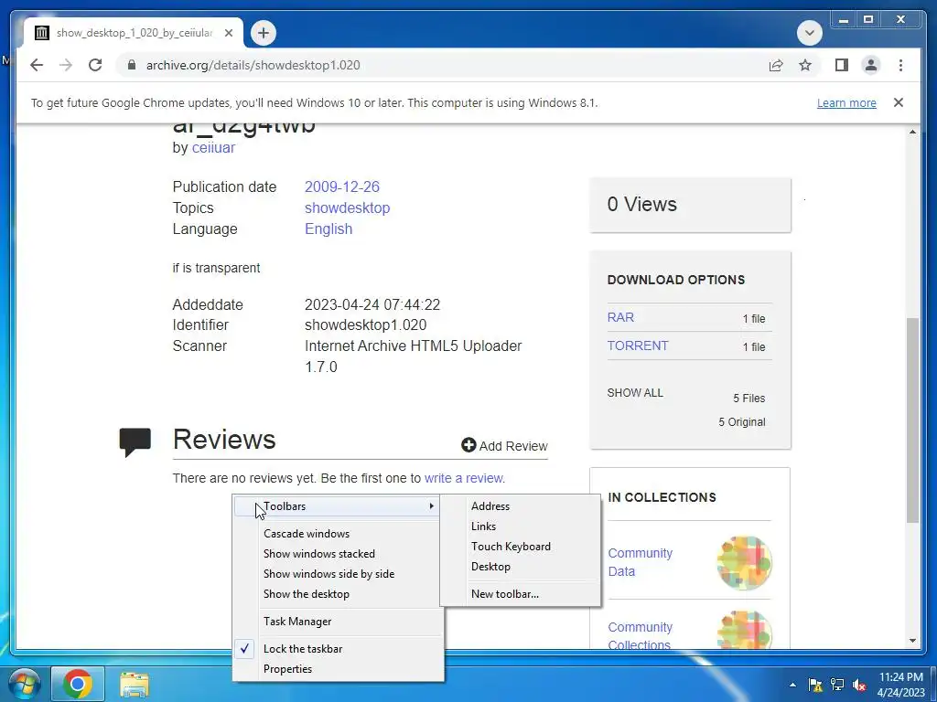Enable the Touch Keyboard toolbar
The image size is (937, 702).
(521, 547)
